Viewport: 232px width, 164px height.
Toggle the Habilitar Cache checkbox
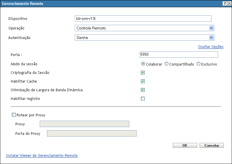pyautogui.click(x=143, y=81)
